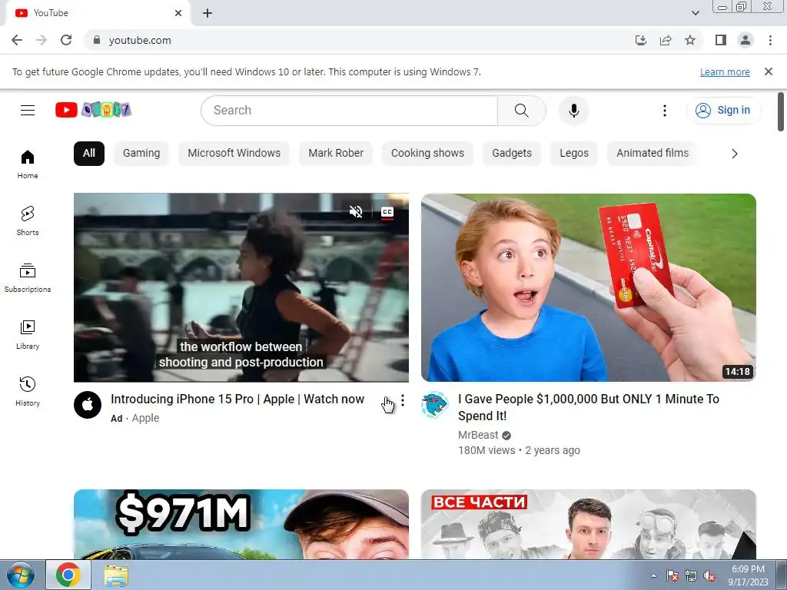787x590 pixels.
Task: Click the muted volume tray icon
Action: [709, 575]
